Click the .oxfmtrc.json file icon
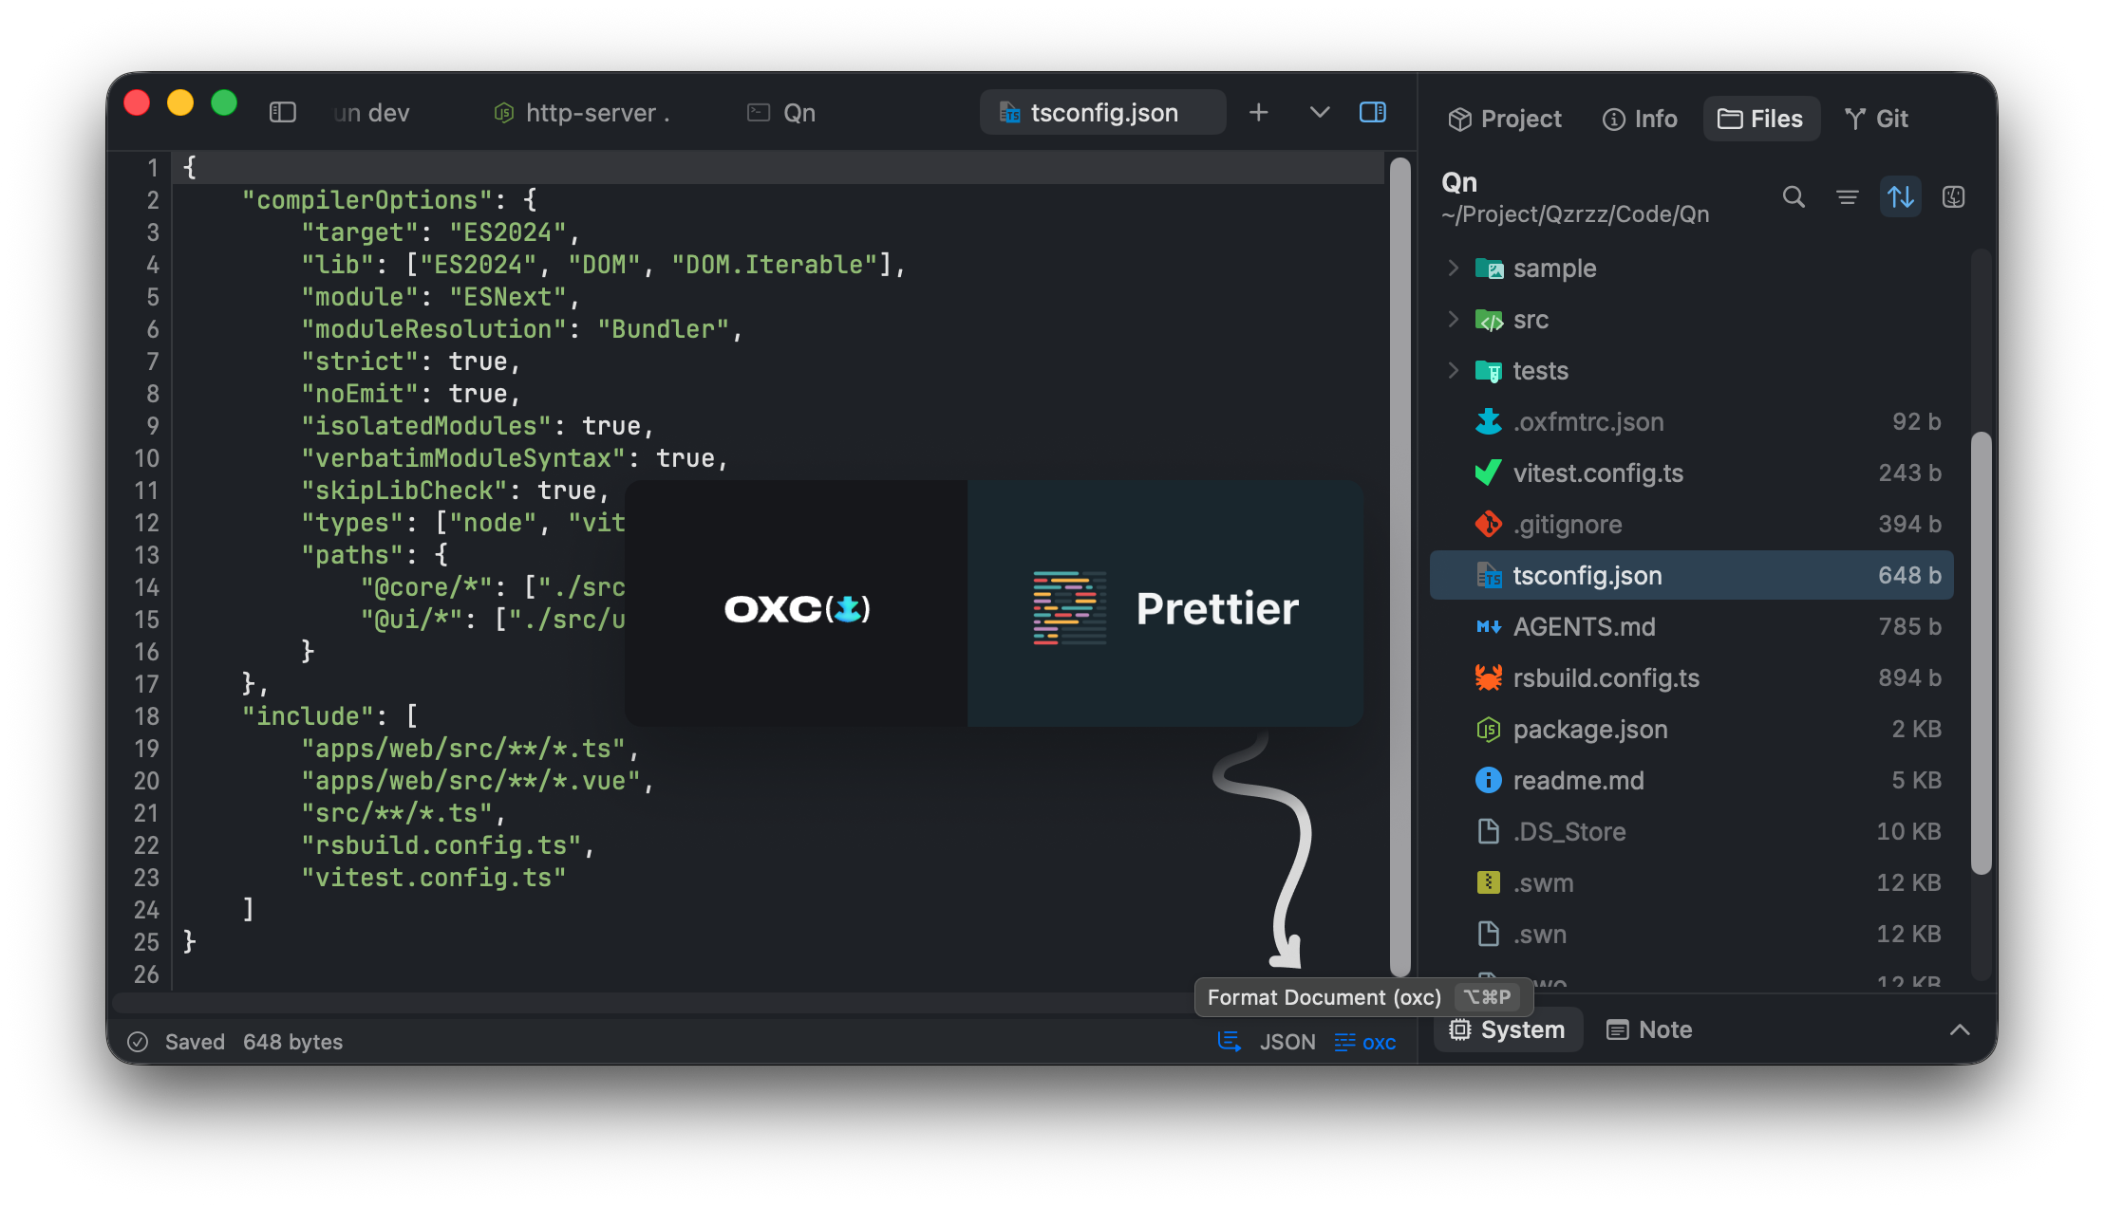2104x1205 pixels. click(1489, 421)
